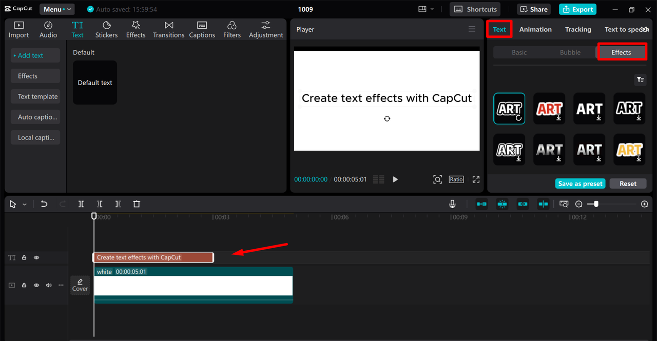This screenshot has height=341, width=657.
Task: Click the rotate handle below preview text
Action: 387,118
